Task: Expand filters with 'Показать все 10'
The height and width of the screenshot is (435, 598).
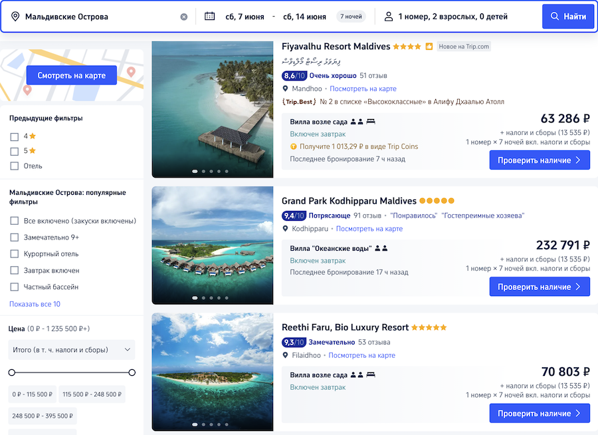Action: [x=35, y=304]
